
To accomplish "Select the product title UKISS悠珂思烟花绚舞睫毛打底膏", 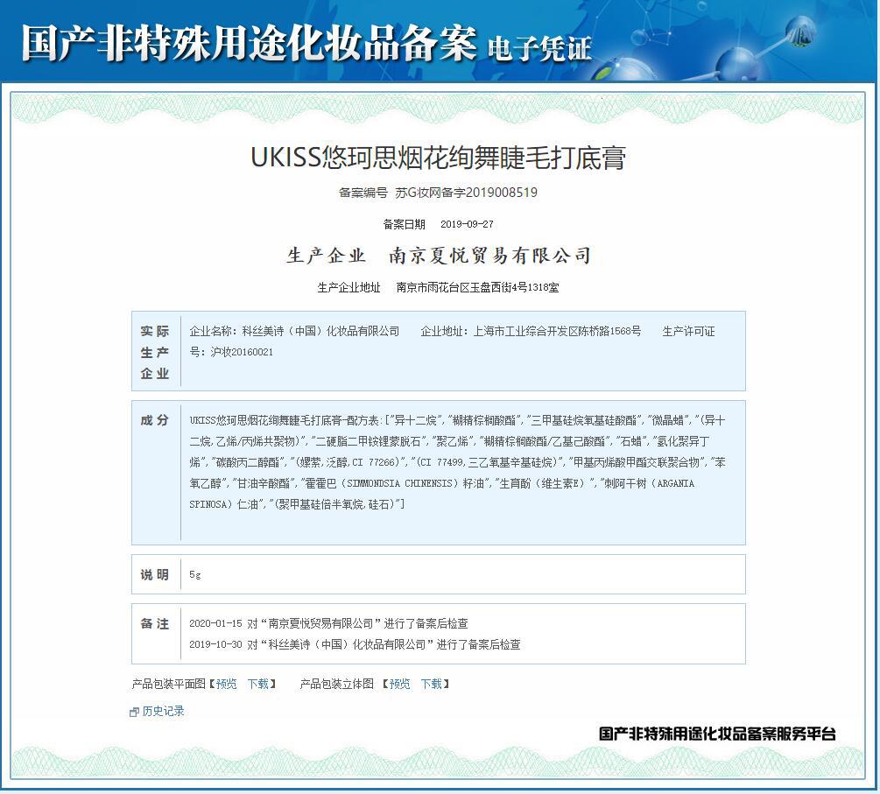I will tap(439, 158).
